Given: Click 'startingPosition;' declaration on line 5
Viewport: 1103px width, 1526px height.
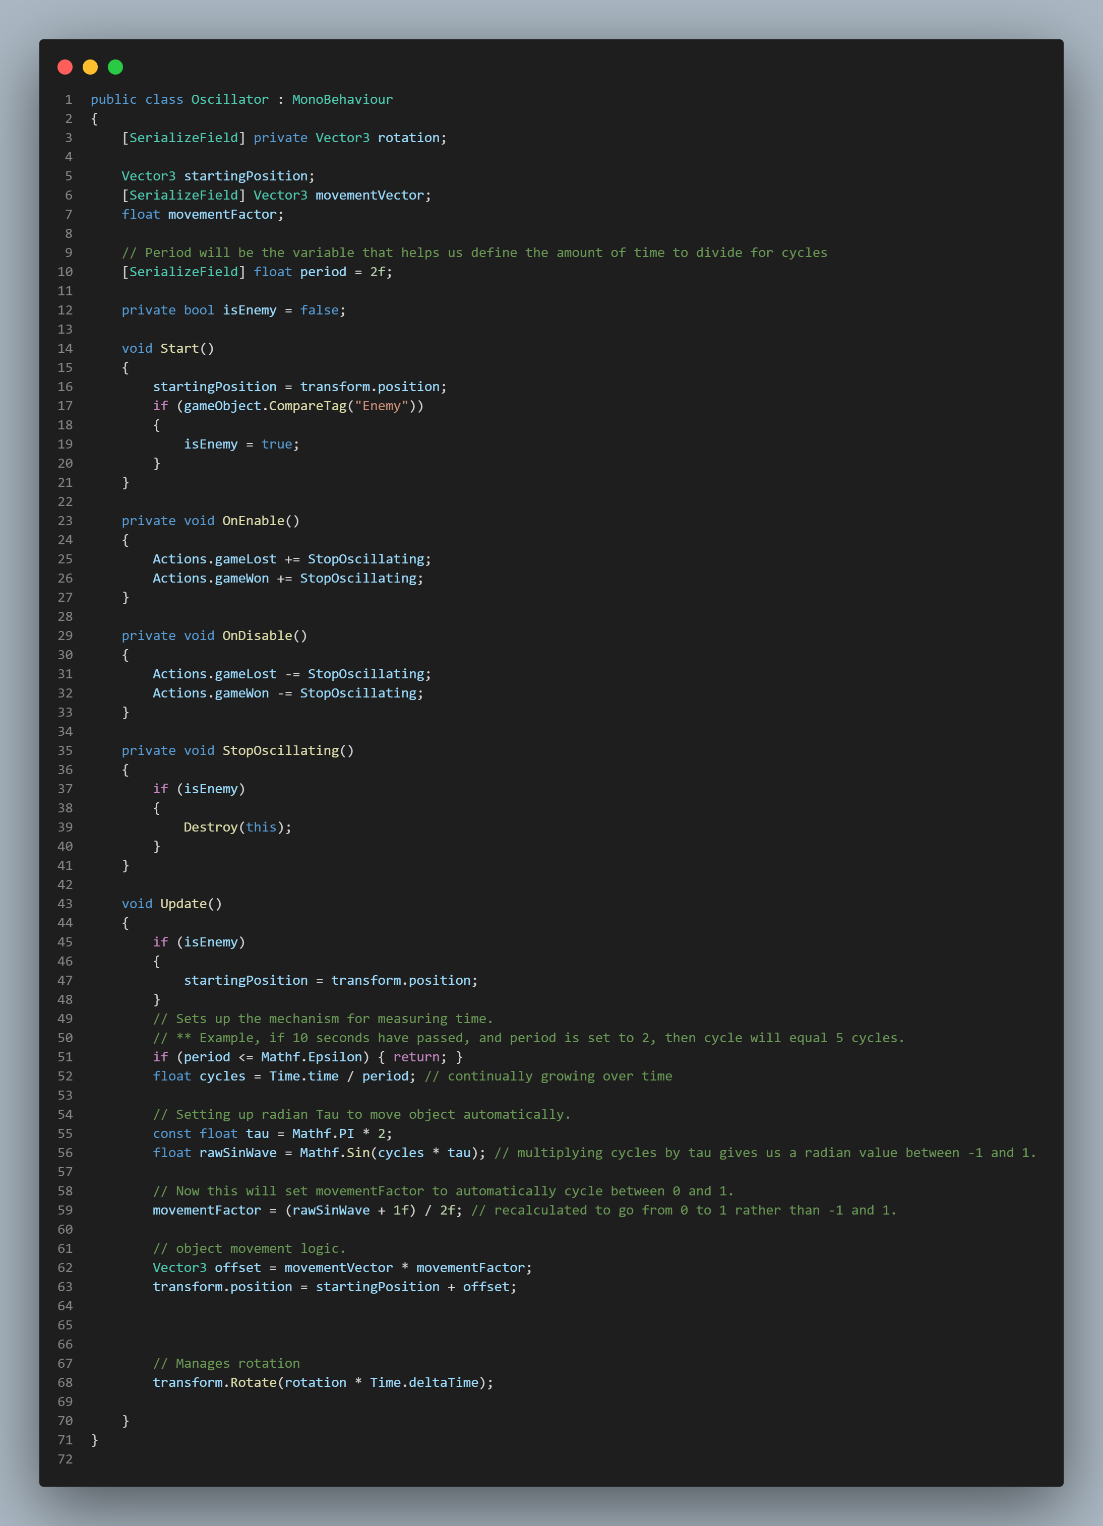Looking at the screenshot, I should tap(249, 176).
